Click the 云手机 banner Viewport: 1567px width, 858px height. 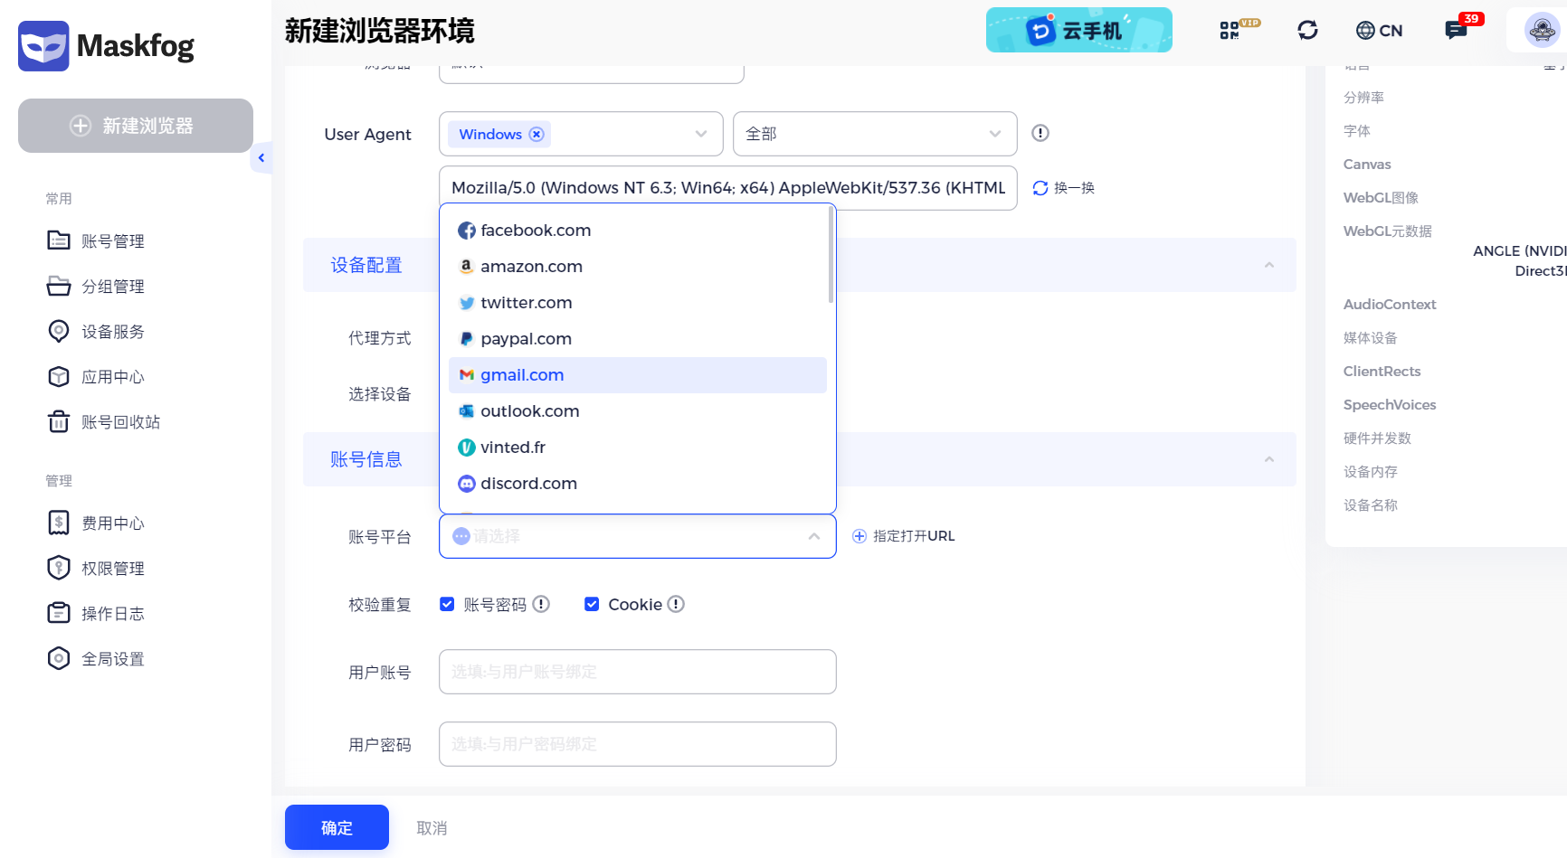tap(1078, 30)
